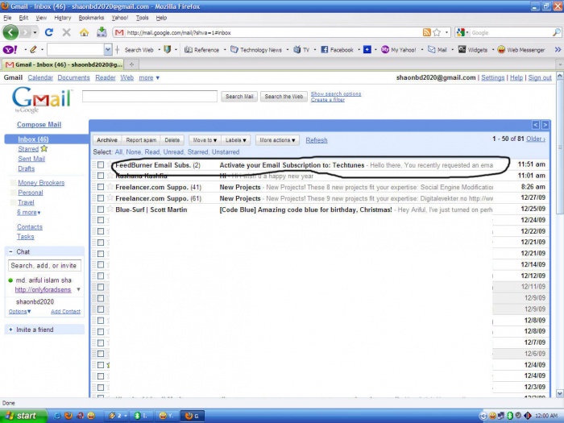Open the Facebook toolbar button
564x423 pixels.
click(337, 50)
